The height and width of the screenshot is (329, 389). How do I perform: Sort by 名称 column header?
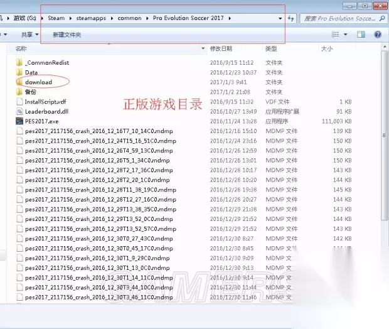(21, 49)
